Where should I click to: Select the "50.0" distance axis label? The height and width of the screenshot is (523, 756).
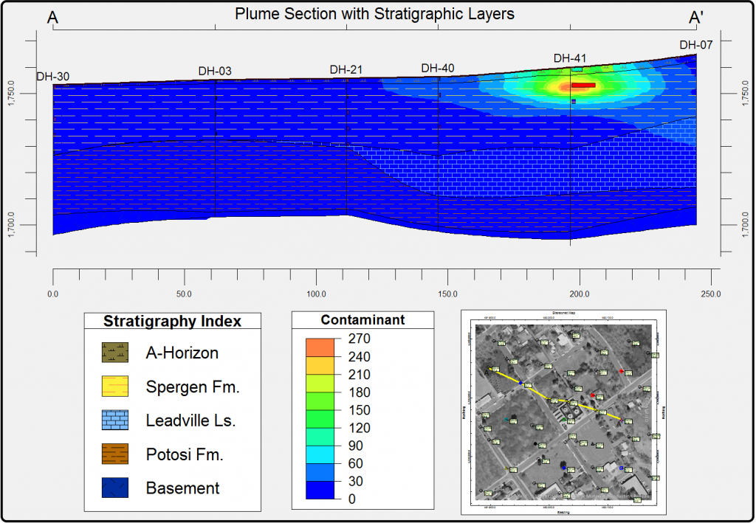point(185,294)
